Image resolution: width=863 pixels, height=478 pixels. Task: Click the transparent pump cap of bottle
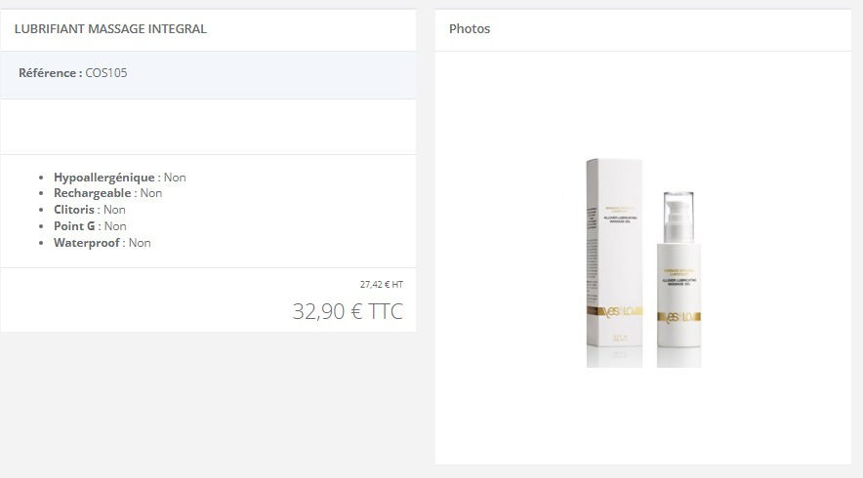point(678,217)
